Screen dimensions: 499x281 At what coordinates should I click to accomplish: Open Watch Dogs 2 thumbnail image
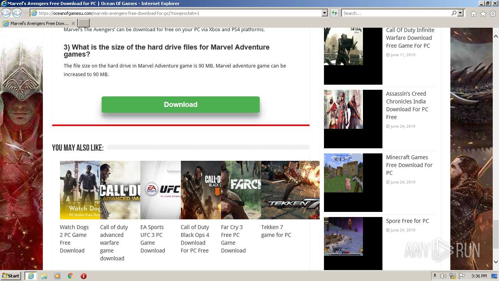pos(80,190)
